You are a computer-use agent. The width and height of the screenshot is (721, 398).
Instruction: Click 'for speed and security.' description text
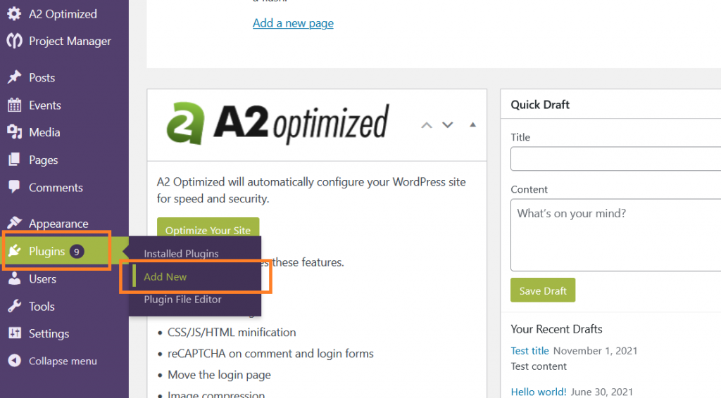pyautogui.click(x=213, y=199)
